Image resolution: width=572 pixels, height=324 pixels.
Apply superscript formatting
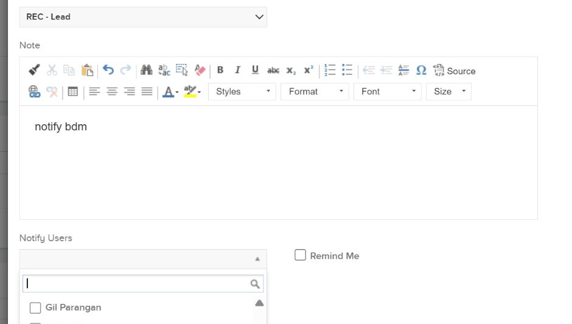point(309,69)
